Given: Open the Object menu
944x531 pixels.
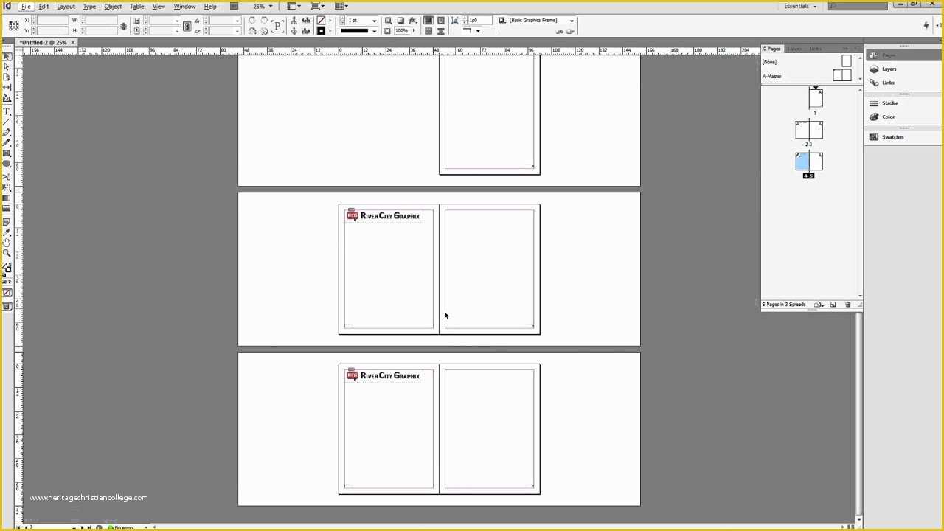Looking at the screenshot, I should (x=113, y=6).
